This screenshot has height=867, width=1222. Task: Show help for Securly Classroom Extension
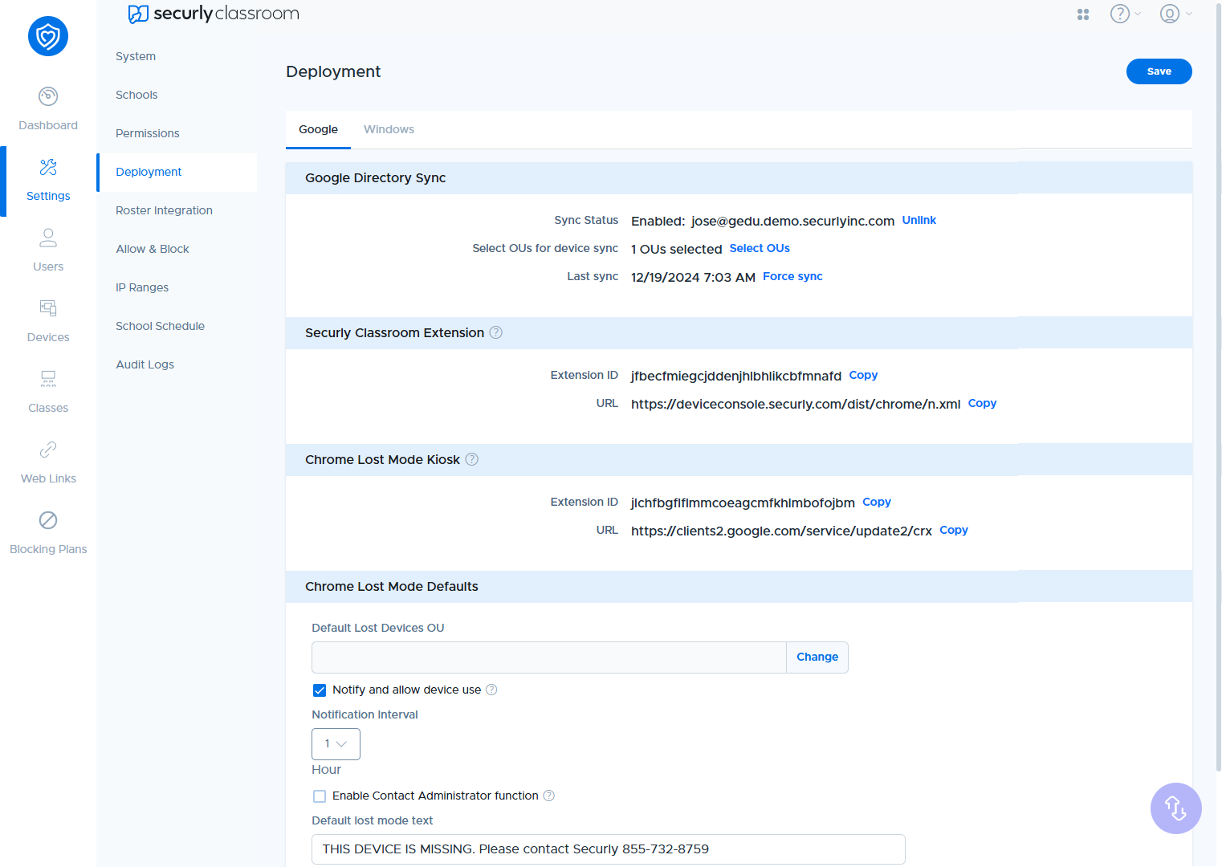tap(496, 332)
